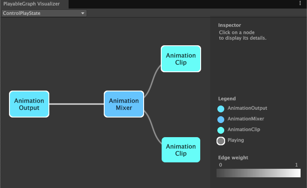Screen dimensions: 307x188
Task: Select the Animation Output node
Action: tap(29, 104)
